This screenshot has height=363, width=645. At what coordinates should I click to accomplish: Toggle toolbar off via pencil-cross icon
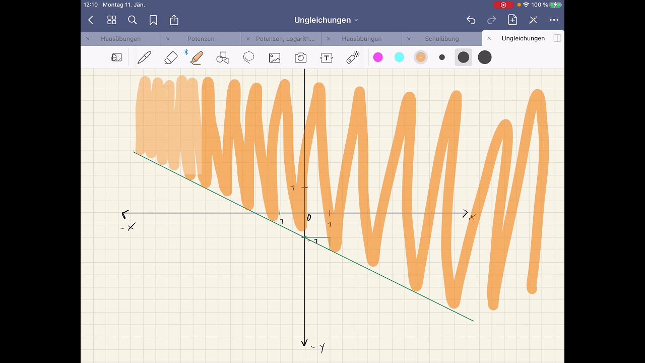(x=533, y=20)
